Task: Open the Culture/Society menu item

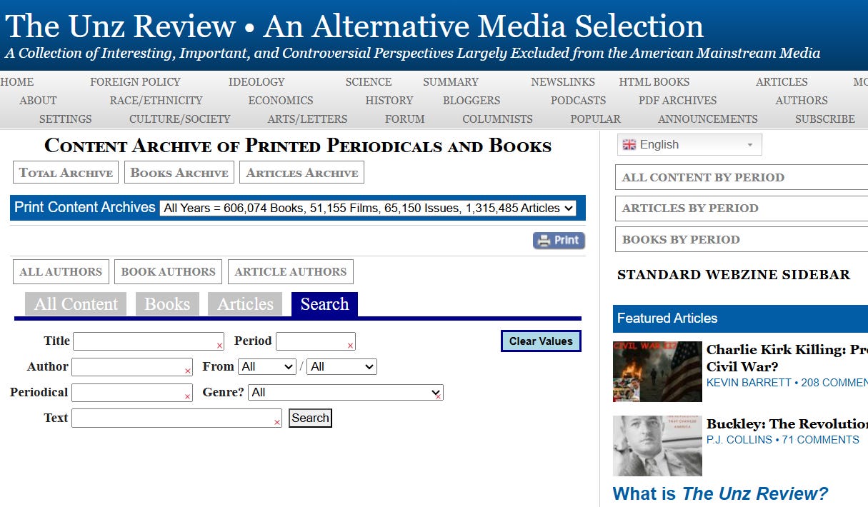Action: (180, 119)
